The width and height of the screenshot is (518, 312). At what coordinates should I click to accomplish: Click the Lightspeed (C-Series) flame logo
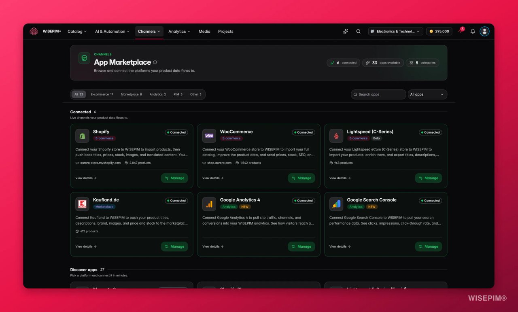point(336,136)
